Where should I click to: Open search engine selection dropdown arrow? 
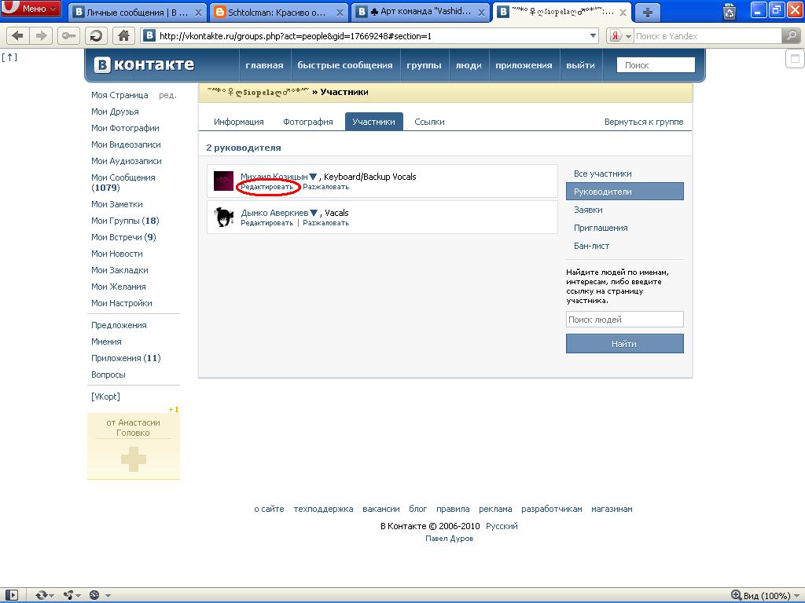click(x=628, y=36)
